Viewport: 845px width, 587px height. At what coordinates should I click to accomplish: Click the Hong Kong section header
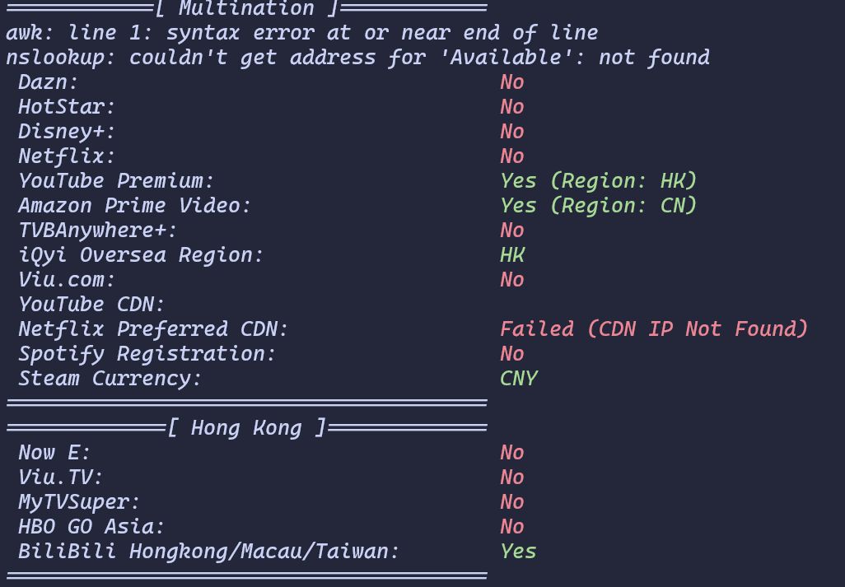click(247, 428)
